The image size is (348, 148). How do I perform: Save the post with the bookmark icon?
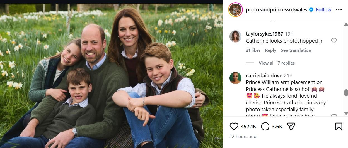pyautogui.click(x=339, y=126)
